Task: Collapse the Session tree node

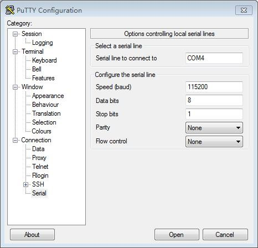Action: [15, 34]
